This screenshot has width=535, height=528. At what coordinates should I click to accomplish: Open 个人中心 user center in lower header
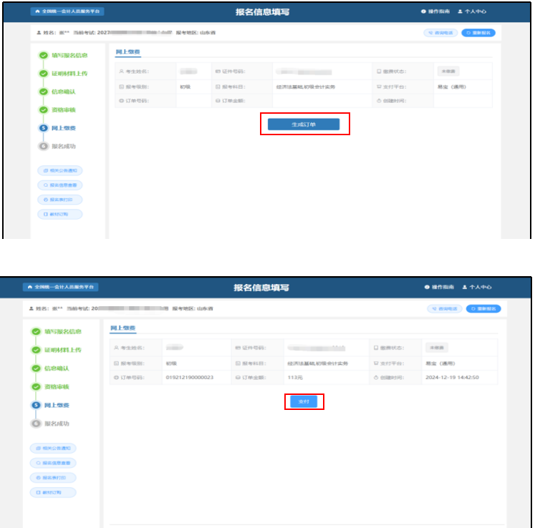coord(476,287)
